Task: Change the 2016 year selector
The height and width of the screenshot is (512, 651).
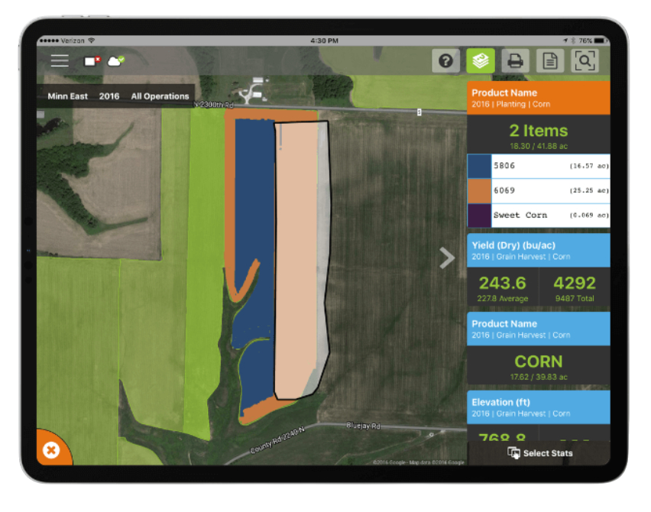Action: [x=109, y=96]
